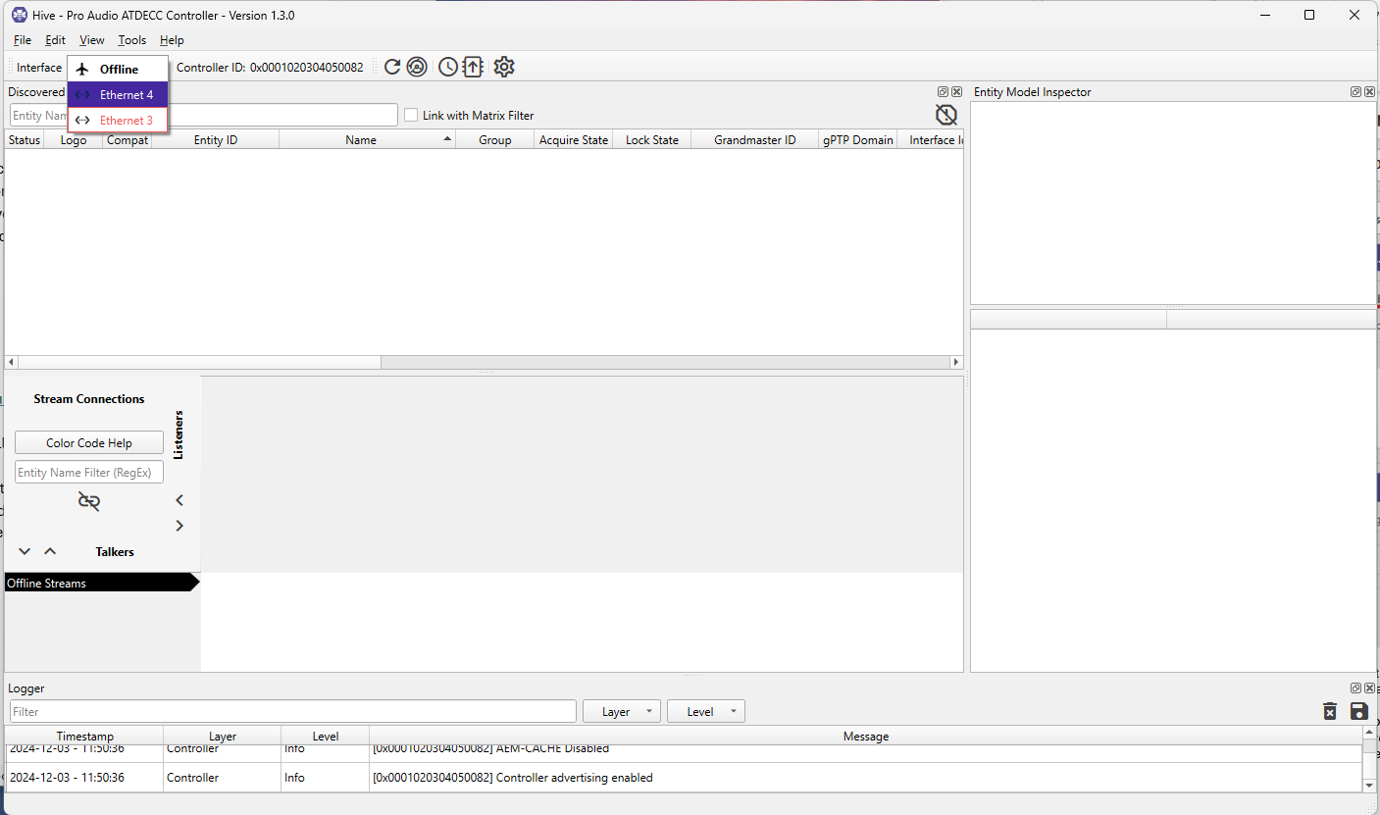Click the discover remote entities radar icon

point(417,67)
